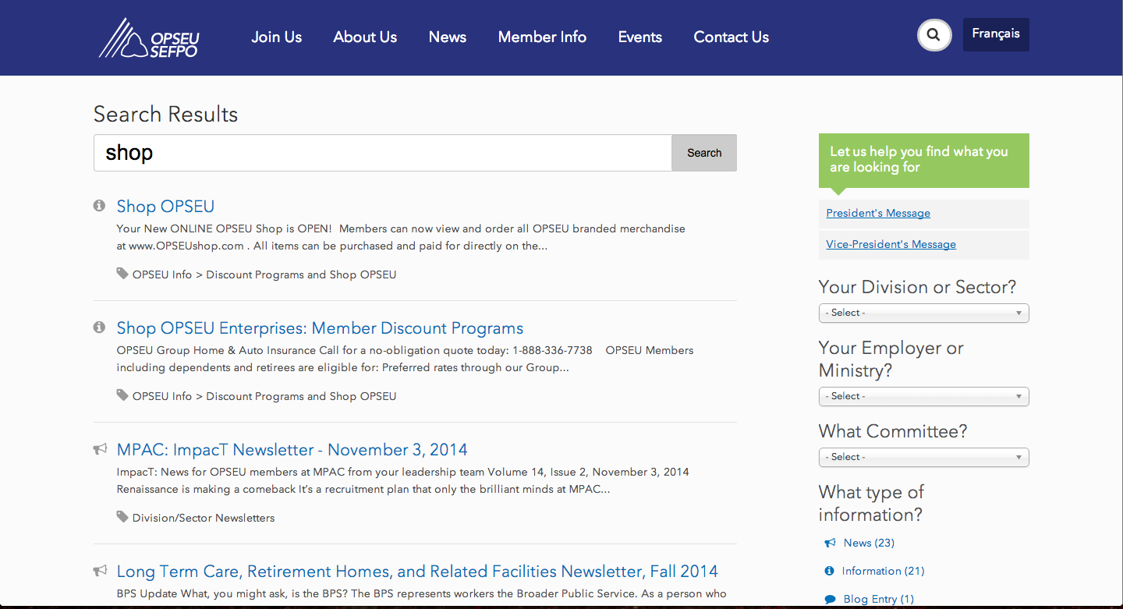
Task: Click category text under Shop OPSEU result
Action: [264, 274]
